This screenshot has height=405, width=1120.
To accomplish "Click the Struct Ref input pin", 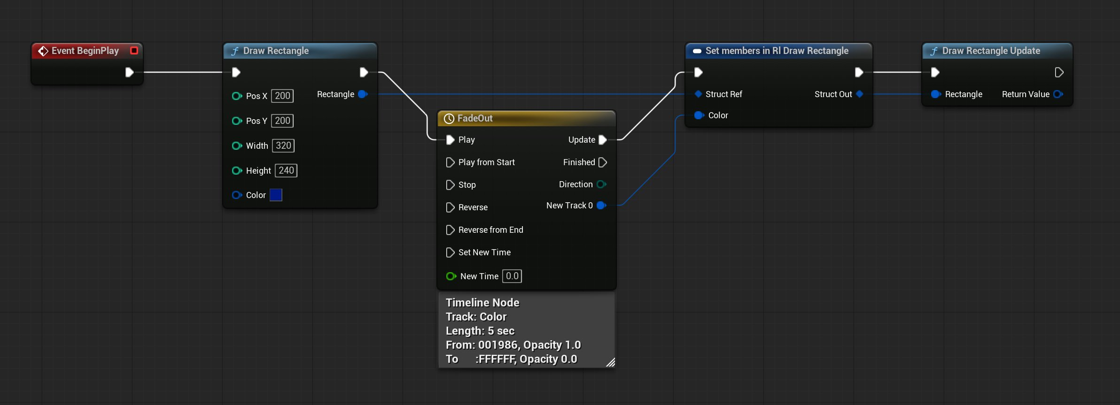I will 698,94.
